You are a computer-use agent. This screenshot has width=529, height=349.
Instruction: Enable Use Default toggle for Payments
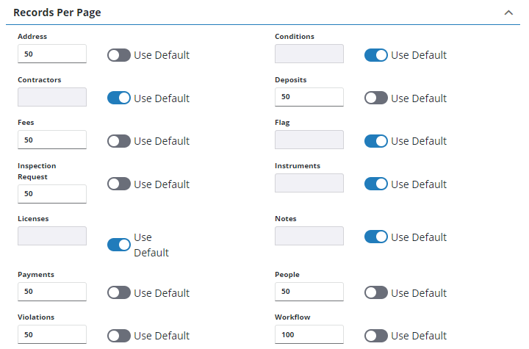point(119,292)
